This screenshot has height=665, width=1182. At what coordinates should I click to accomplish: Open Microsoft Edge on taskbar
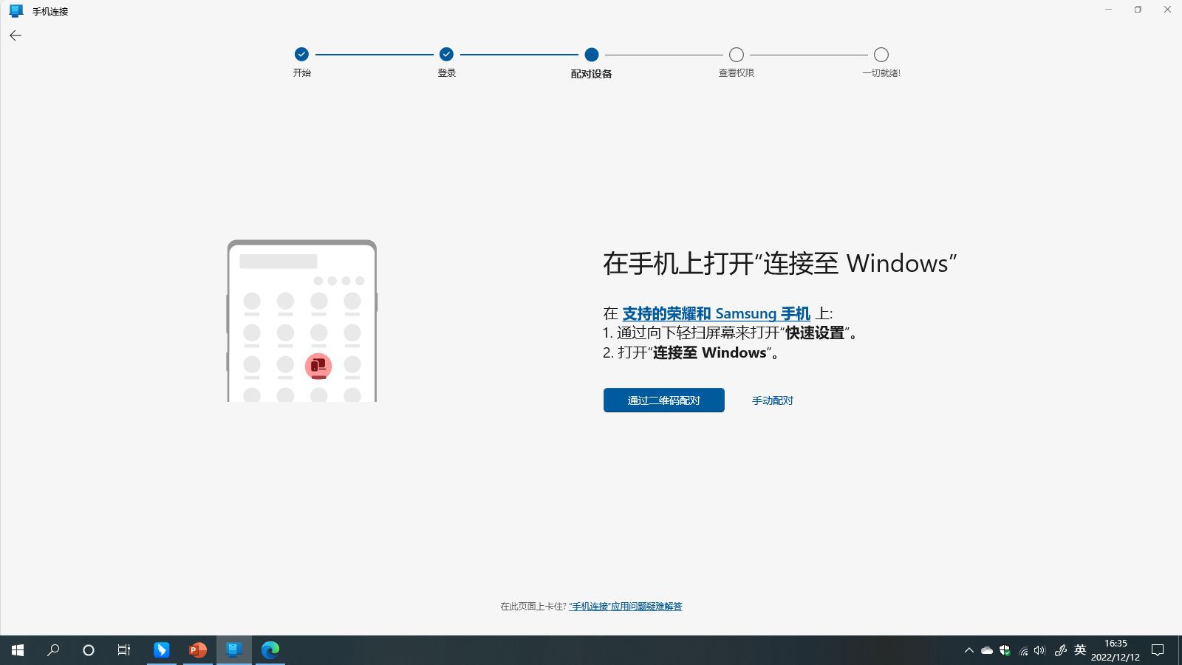(x=270, y=650)
